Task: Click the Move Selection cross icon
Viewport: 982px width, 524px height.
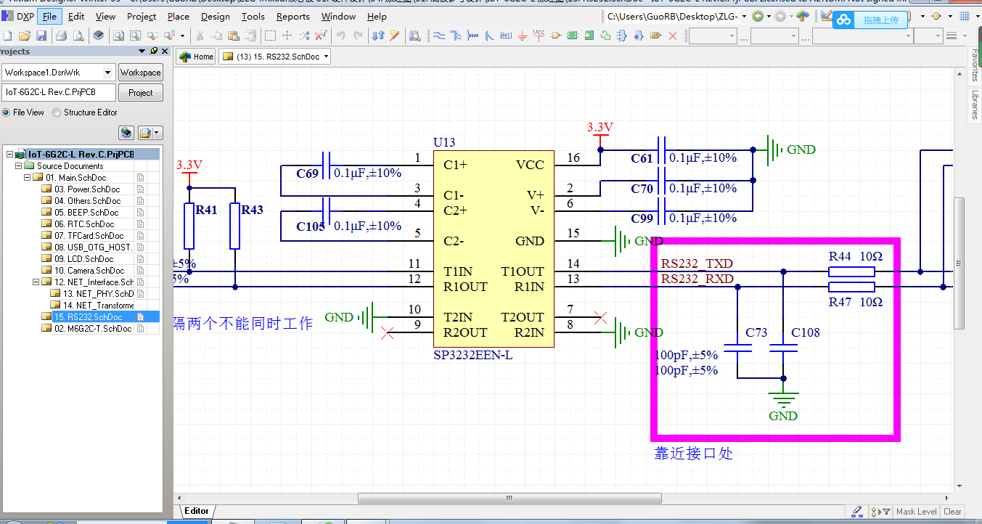Action: 287,36
